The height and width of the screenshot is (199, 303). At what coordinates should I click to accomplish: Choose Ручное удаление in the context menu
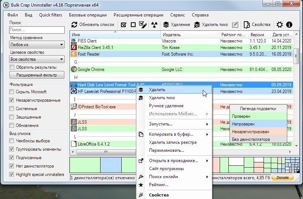(174, 106)
